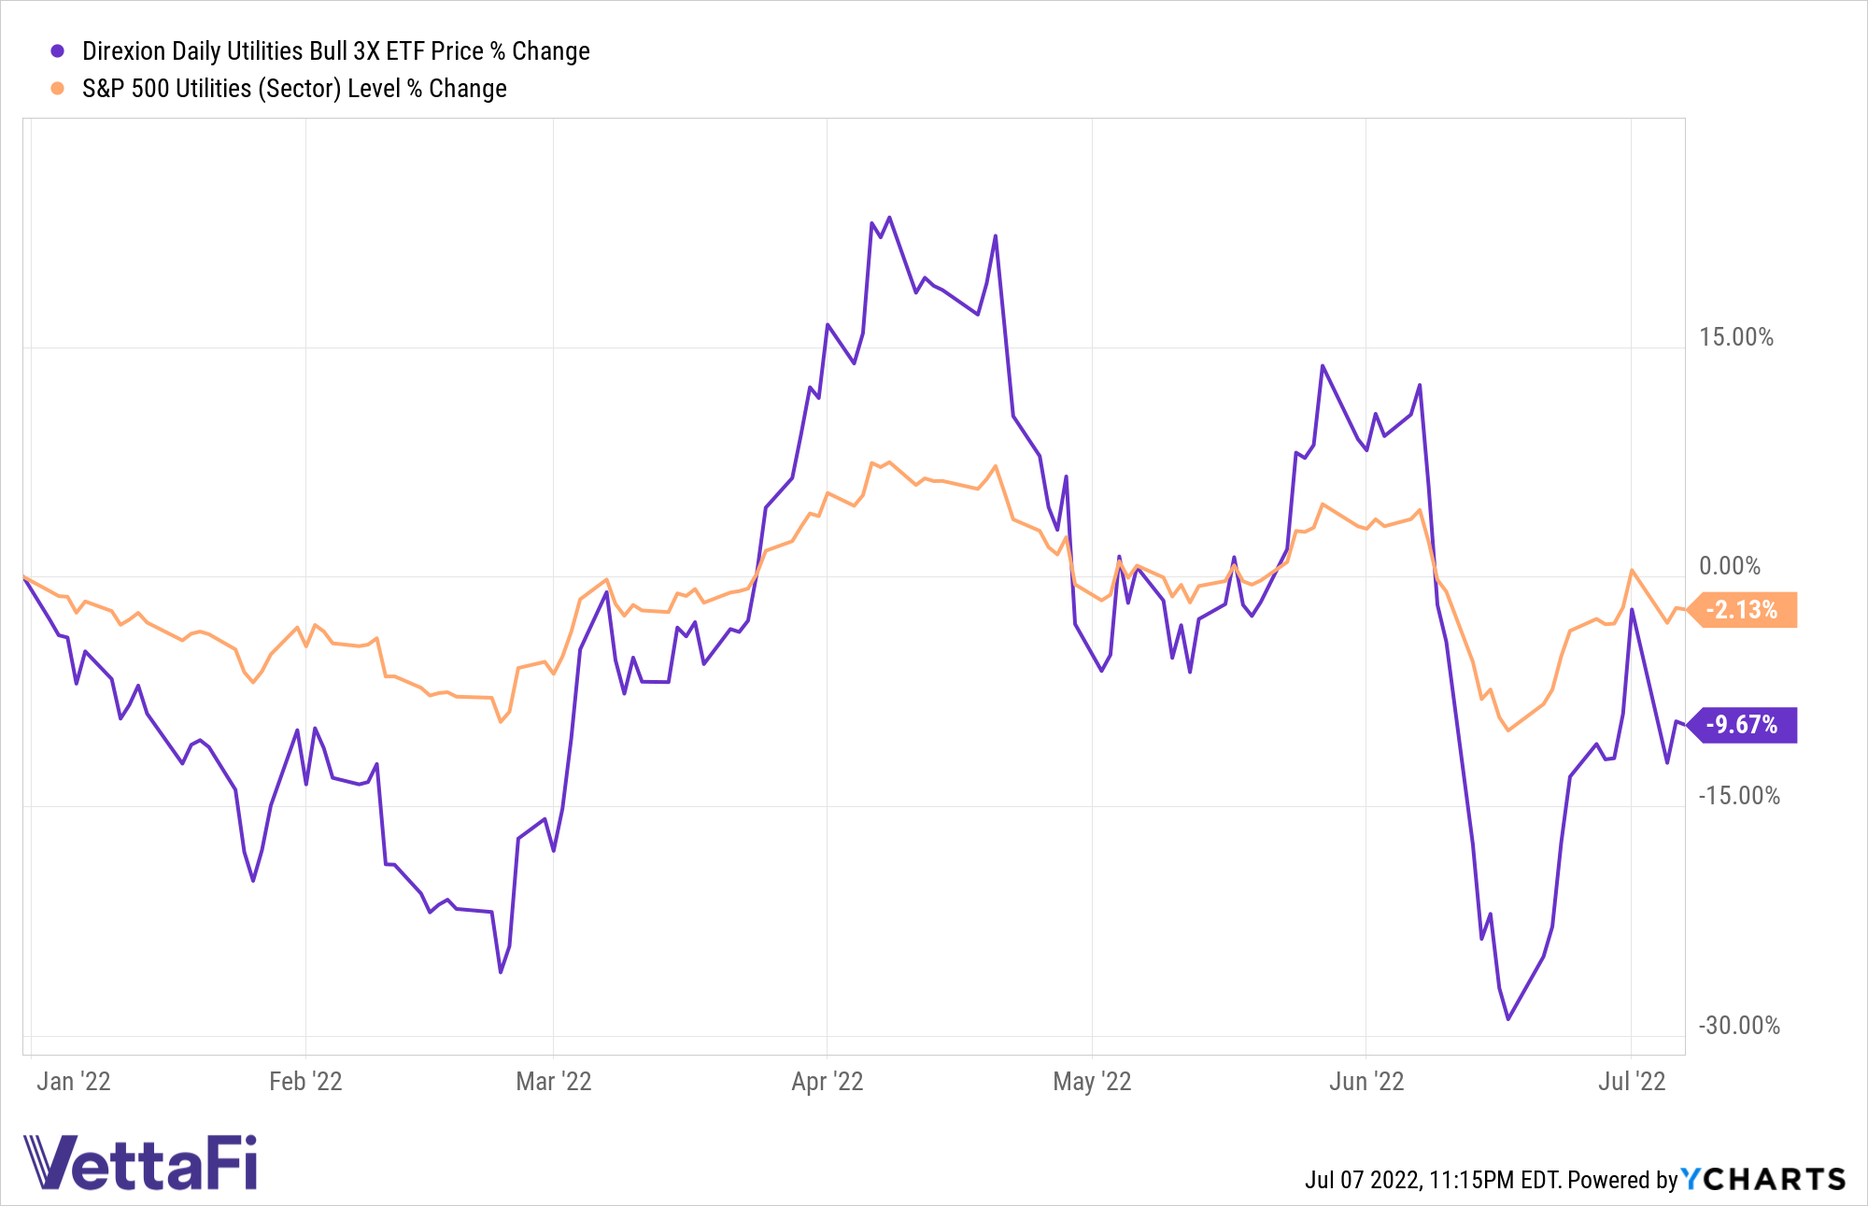Select the Jun '22 x-axis label
The image size is (1868, 1206).
(1366, 1082)
